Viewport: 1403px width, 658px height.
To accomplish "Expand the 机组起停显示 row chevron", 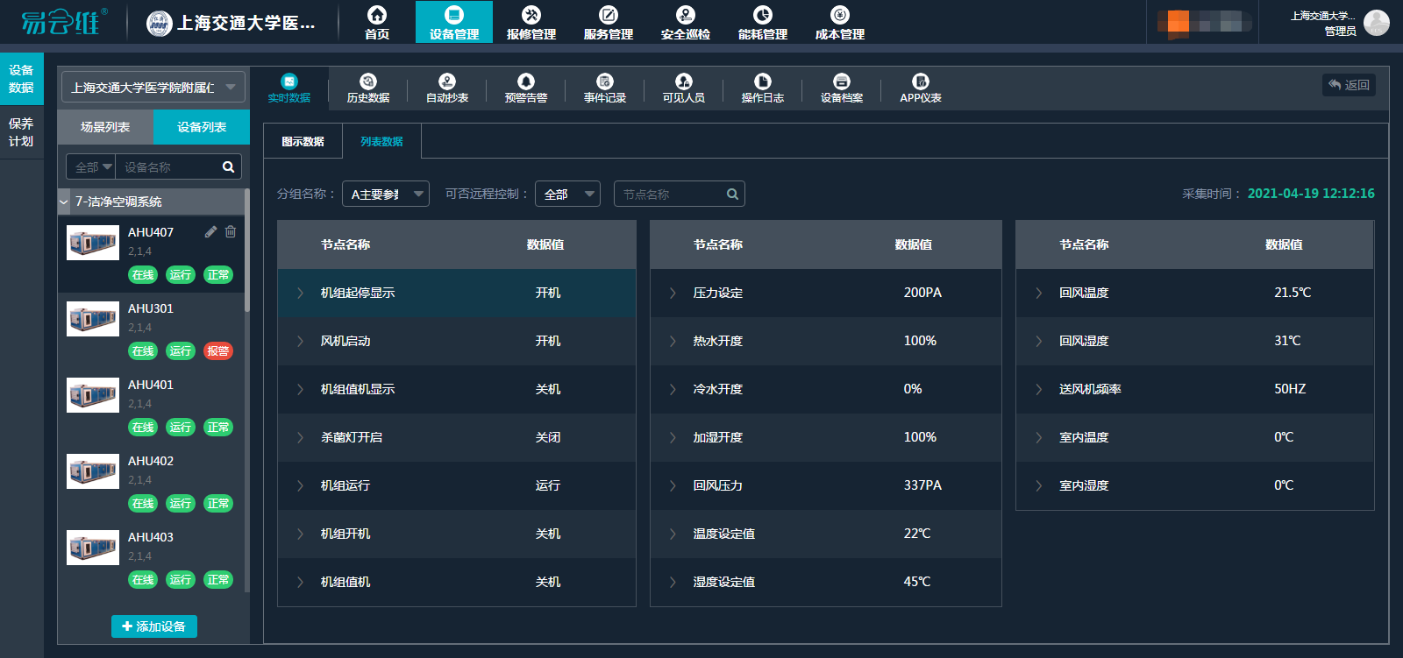I will [300, 294].
